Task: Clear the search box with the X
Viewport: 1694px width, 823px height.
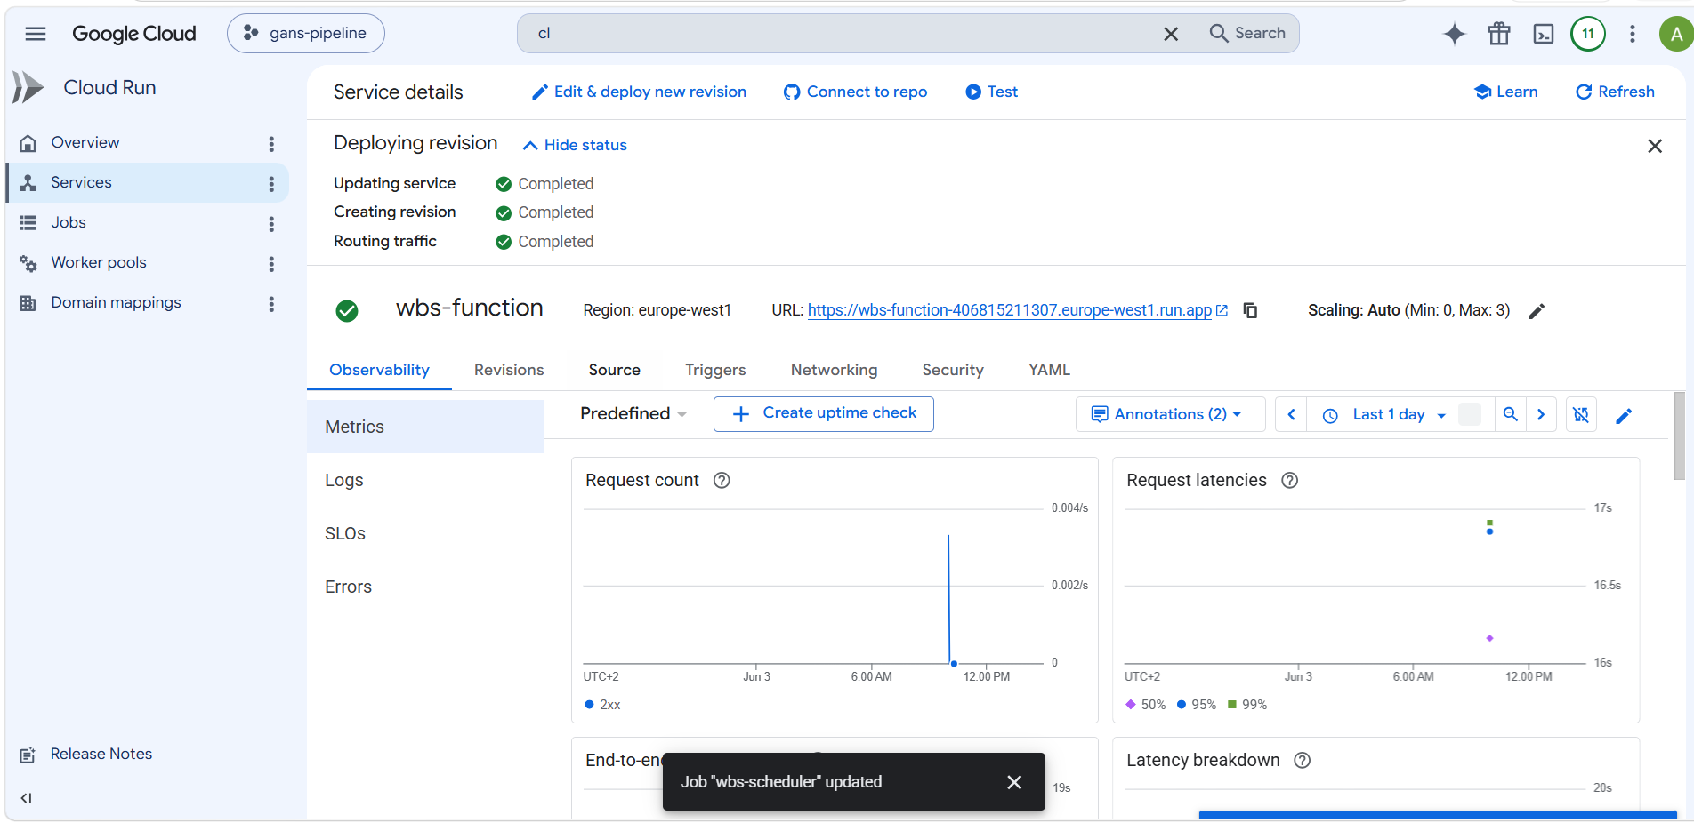Action: tap(1171, 34)
